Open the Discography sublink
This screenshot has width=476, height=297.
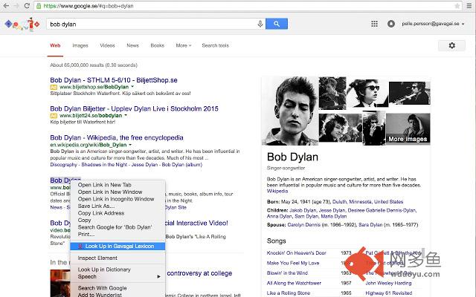tap(63, 165)
